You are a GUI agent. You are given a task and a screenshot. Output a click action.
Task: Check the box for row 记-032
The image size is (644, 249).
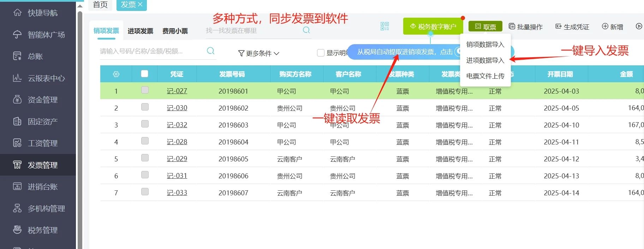pyautogui.click(x=145, y=124)
